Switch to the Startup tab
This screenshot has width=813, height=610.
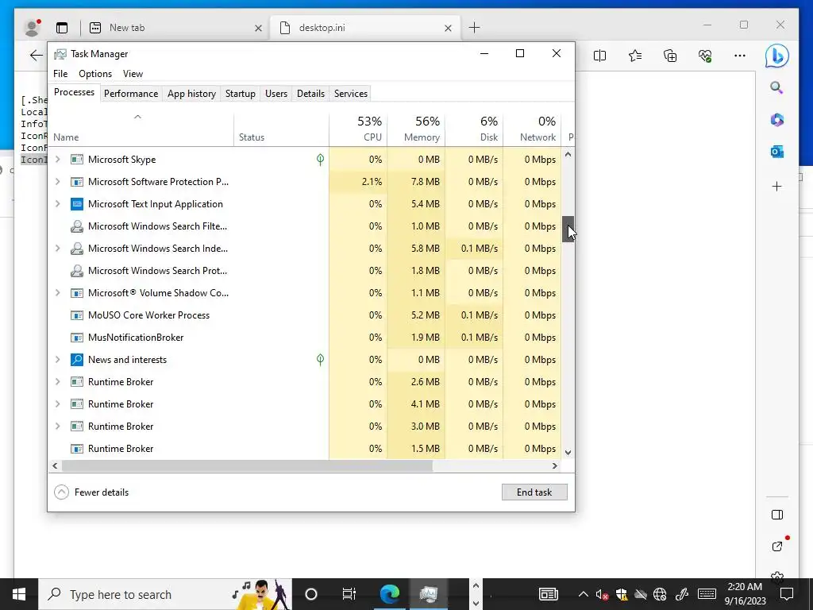point(240,94)
